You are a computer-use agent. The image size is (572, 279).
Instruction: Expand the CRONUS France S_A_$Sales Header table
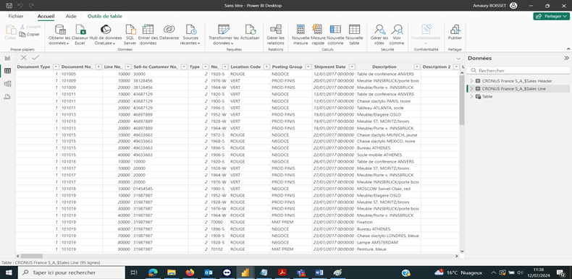click(471, 81)
